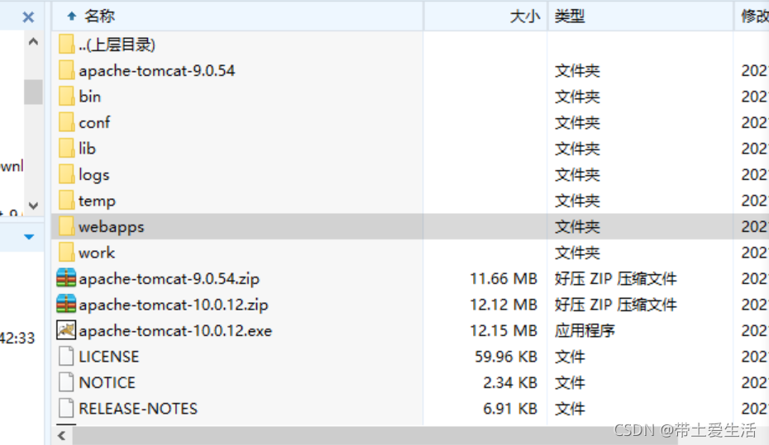Click the 文件 type cell in LICENSE row
This screenshot has width=769, height=445.
tap(570, 357)
